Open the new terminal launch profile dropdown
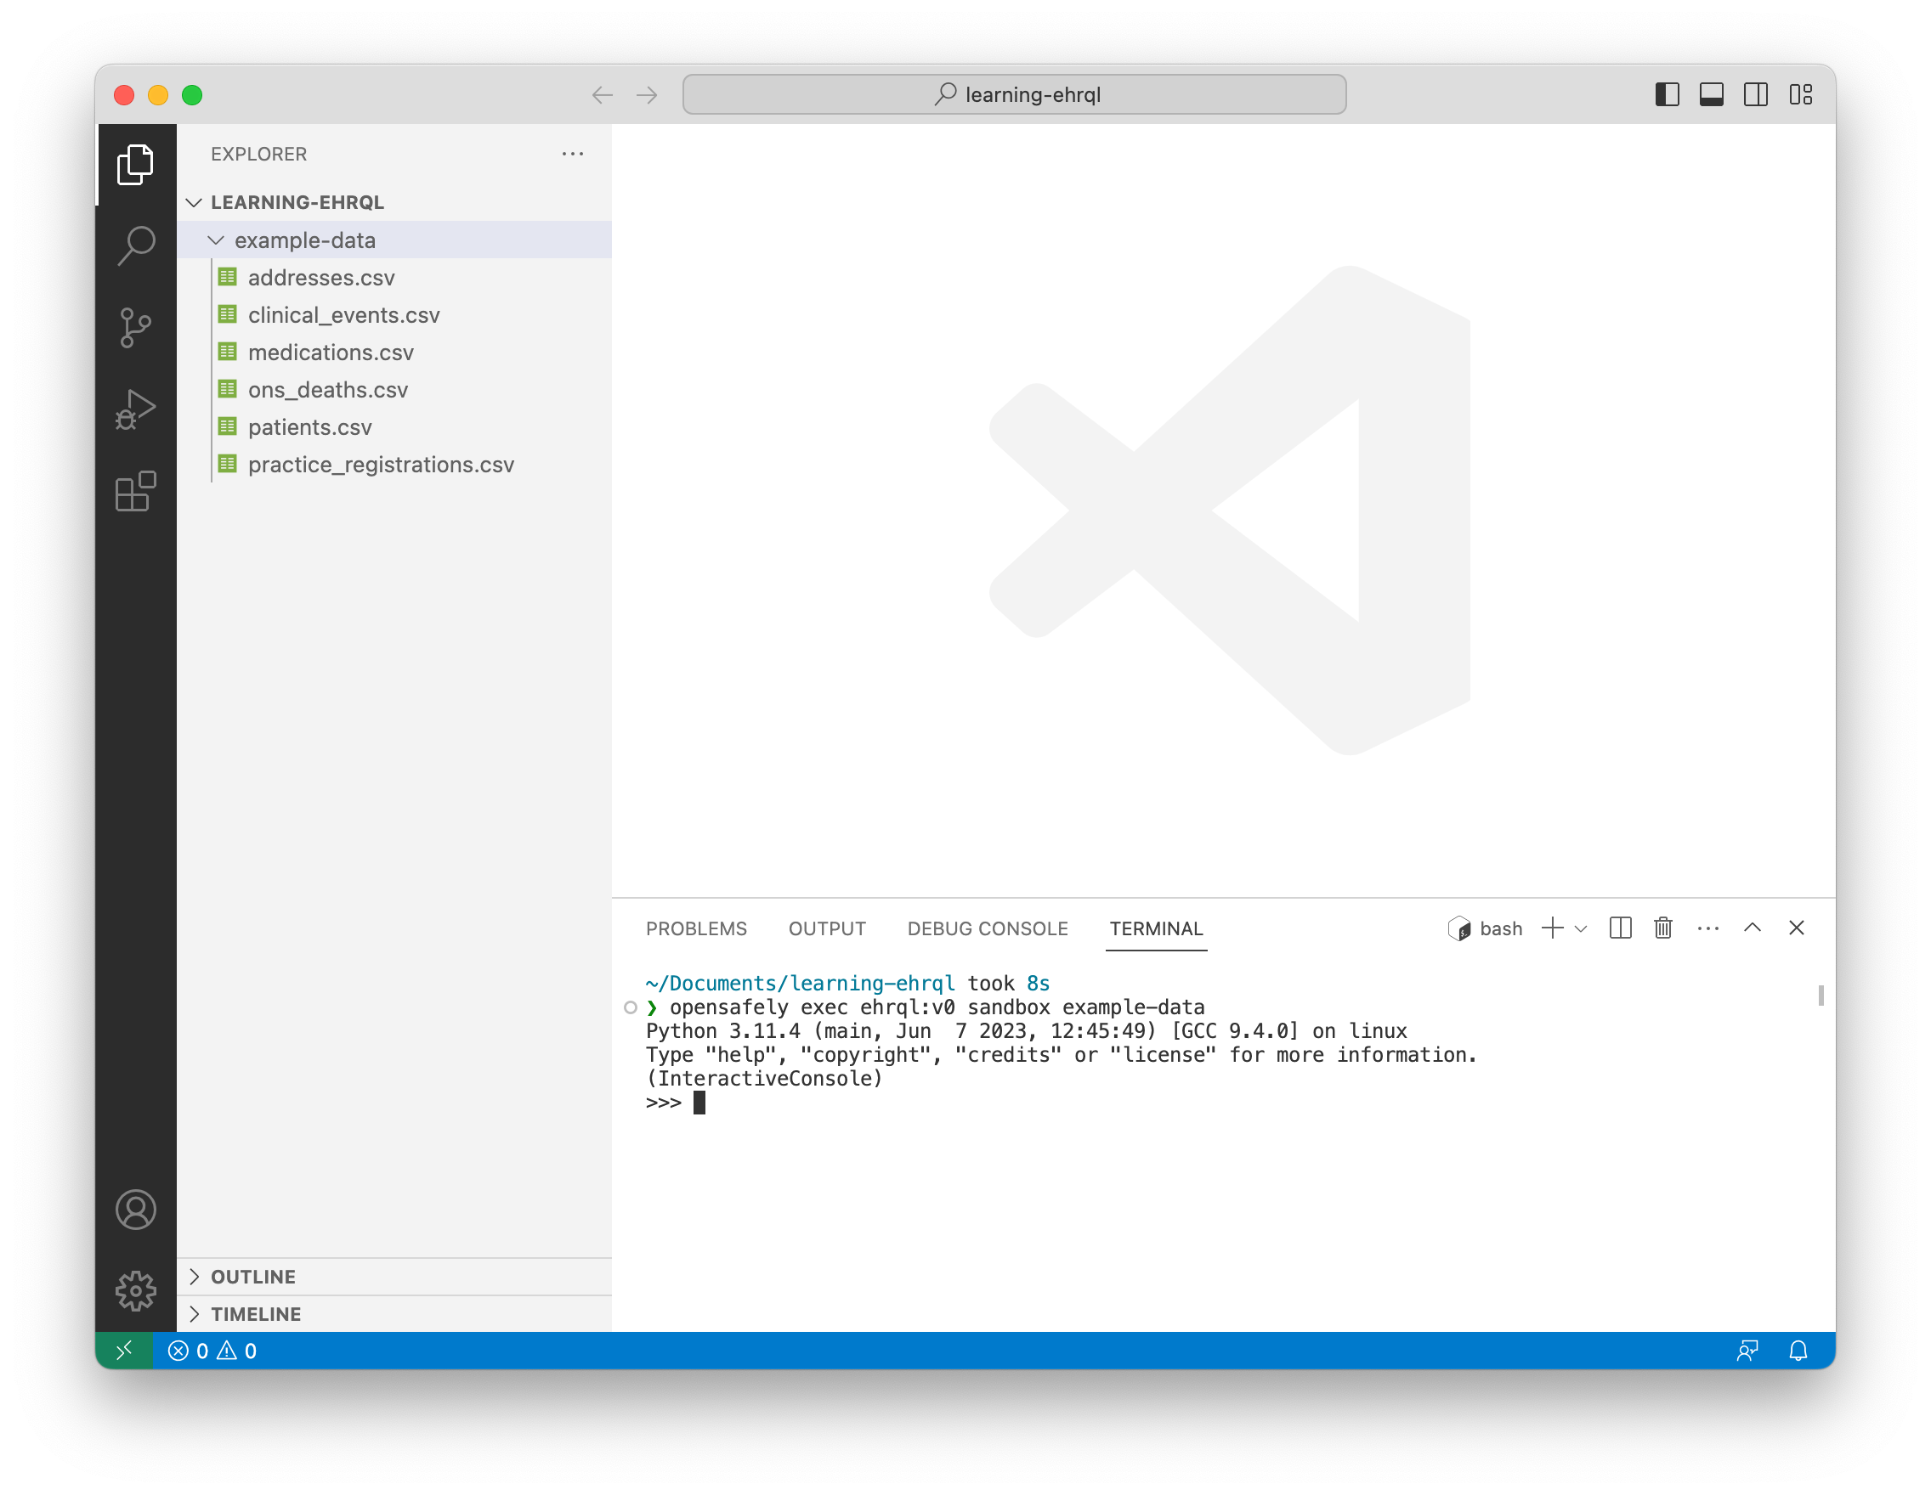This screenshot has width=1931, height=1495. [1581, 928]
